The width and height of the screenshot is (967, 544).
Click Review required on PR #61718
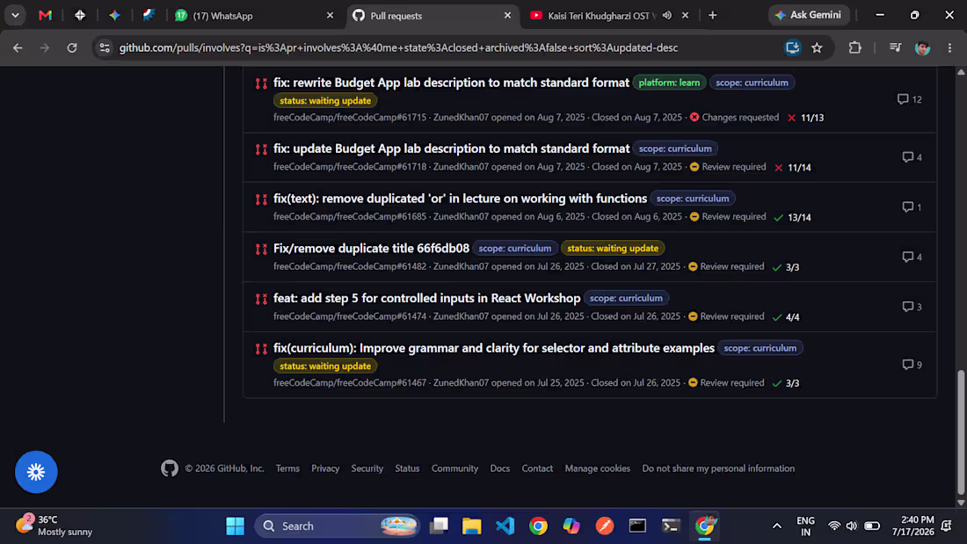pyautogui.click(x=728, y=166)
